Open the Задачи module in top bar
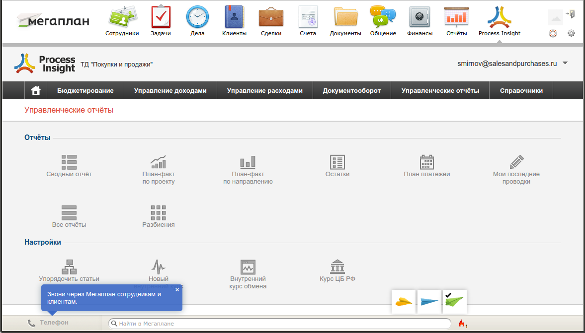Image resolution: width=585 pixels, height=333 pixels. pyautogui.click(x=161, y=17)
